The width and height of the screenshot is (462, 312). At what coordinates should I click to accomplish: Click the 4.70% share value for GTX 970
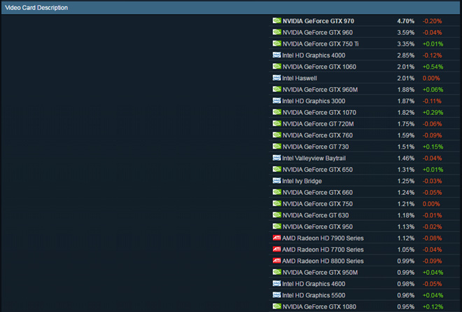point(405,21)
